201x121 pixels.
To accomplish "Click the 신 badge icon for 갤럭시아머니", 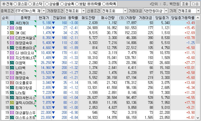I will (12, 102).
